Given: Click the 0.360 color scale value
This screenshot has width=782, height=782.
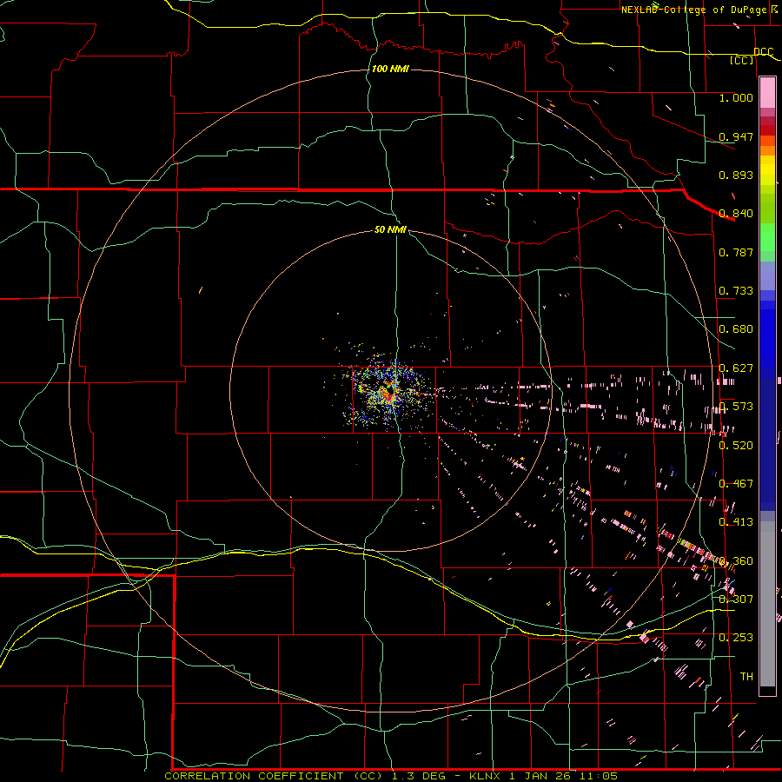Looking at the screenshot, I should point(736,561).
